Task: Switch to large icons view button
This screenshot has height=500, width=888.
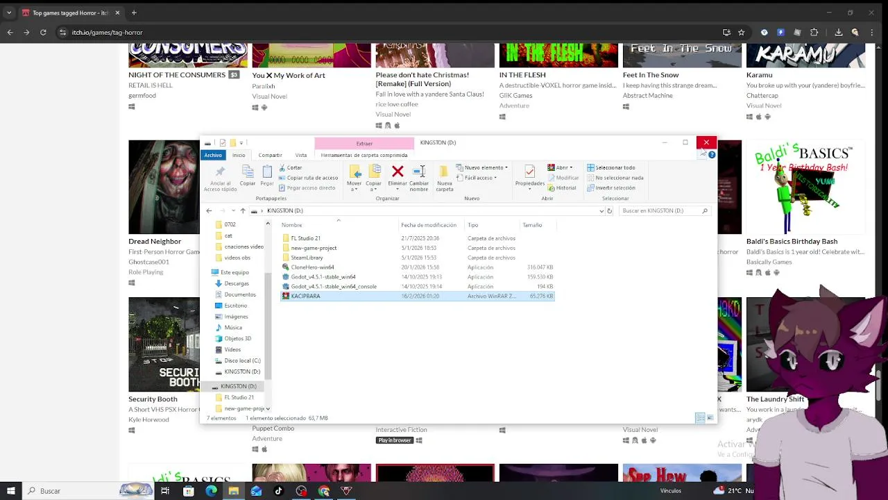Action: tap(710, 418)
